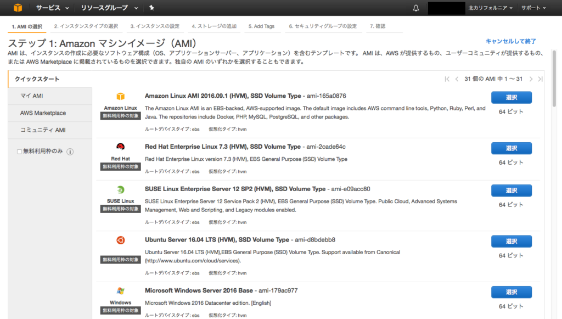Click 選択 for SUSE Linux Enterprise Server 12
The image size is (562, 319).
pos(512,191)
